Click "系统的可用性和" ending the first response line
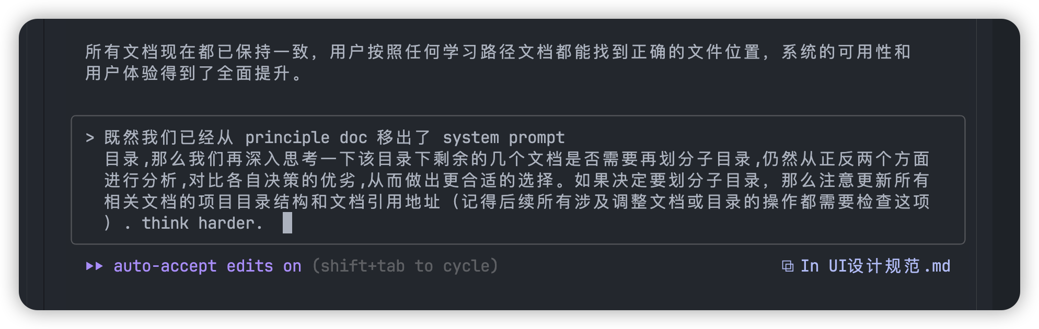The width and height of the screenshot is (1039, 329). (x=846, y=52)
